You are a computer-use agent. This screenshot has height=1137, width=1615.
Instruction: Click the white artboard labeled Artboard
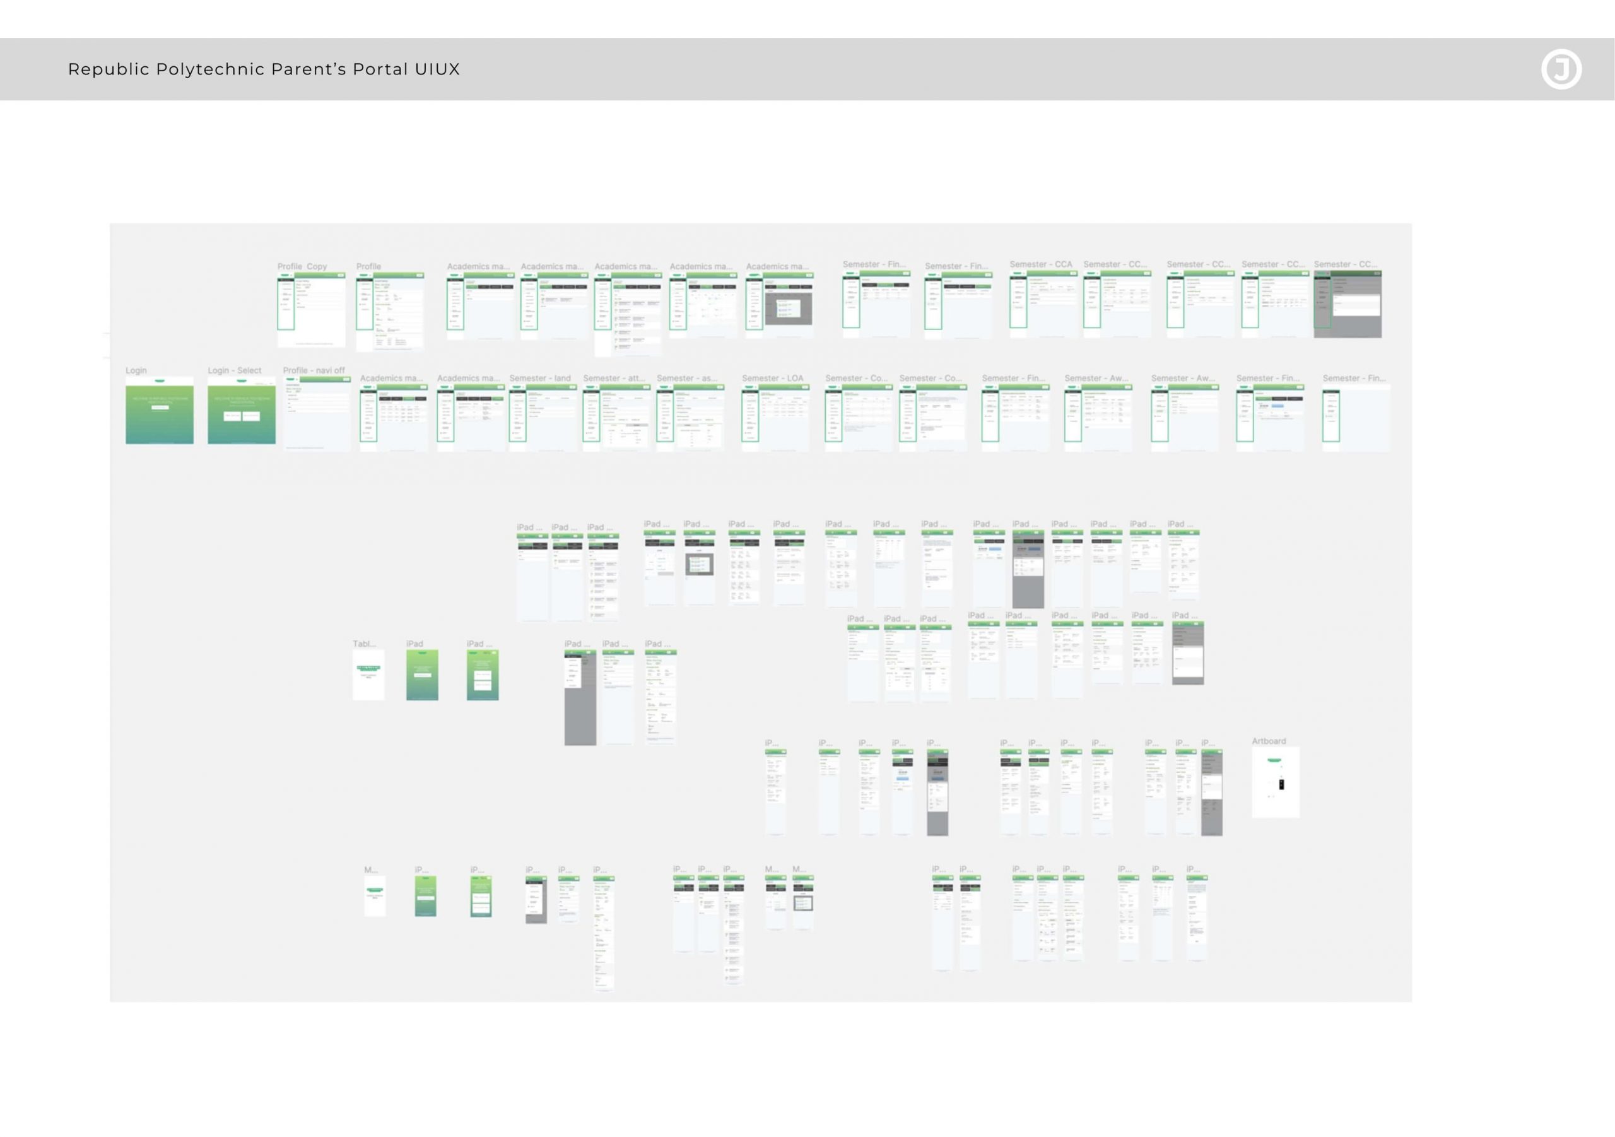1275,782
